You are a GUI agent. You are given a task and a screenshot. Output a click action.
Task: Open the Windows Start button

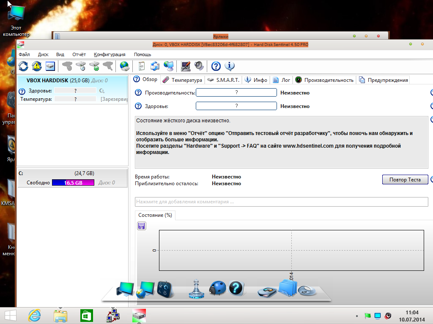[x=11, y=316]
